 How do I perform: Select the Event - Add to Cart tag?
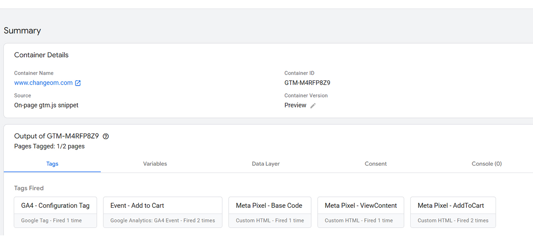coord(162,212)
